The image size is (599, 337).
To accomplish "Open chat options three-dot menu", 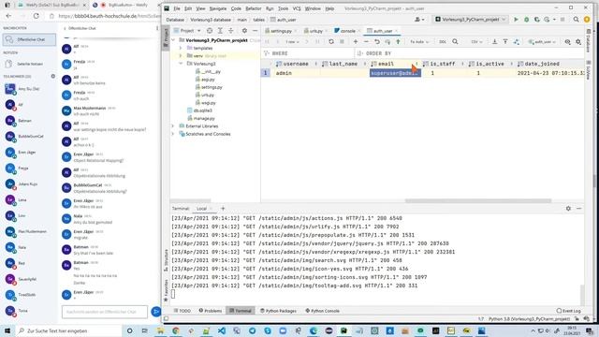I will point(157,28).
